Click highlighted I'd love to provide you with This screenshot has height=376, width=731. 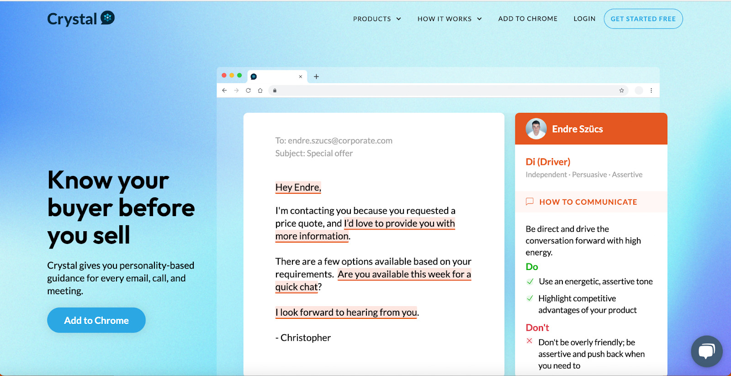(x=399, y=223)
